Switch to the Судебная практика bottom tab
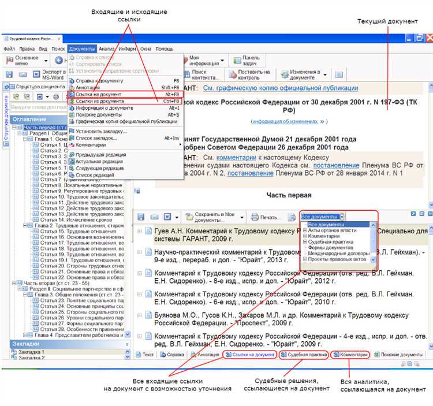 (x=304, y=355)
